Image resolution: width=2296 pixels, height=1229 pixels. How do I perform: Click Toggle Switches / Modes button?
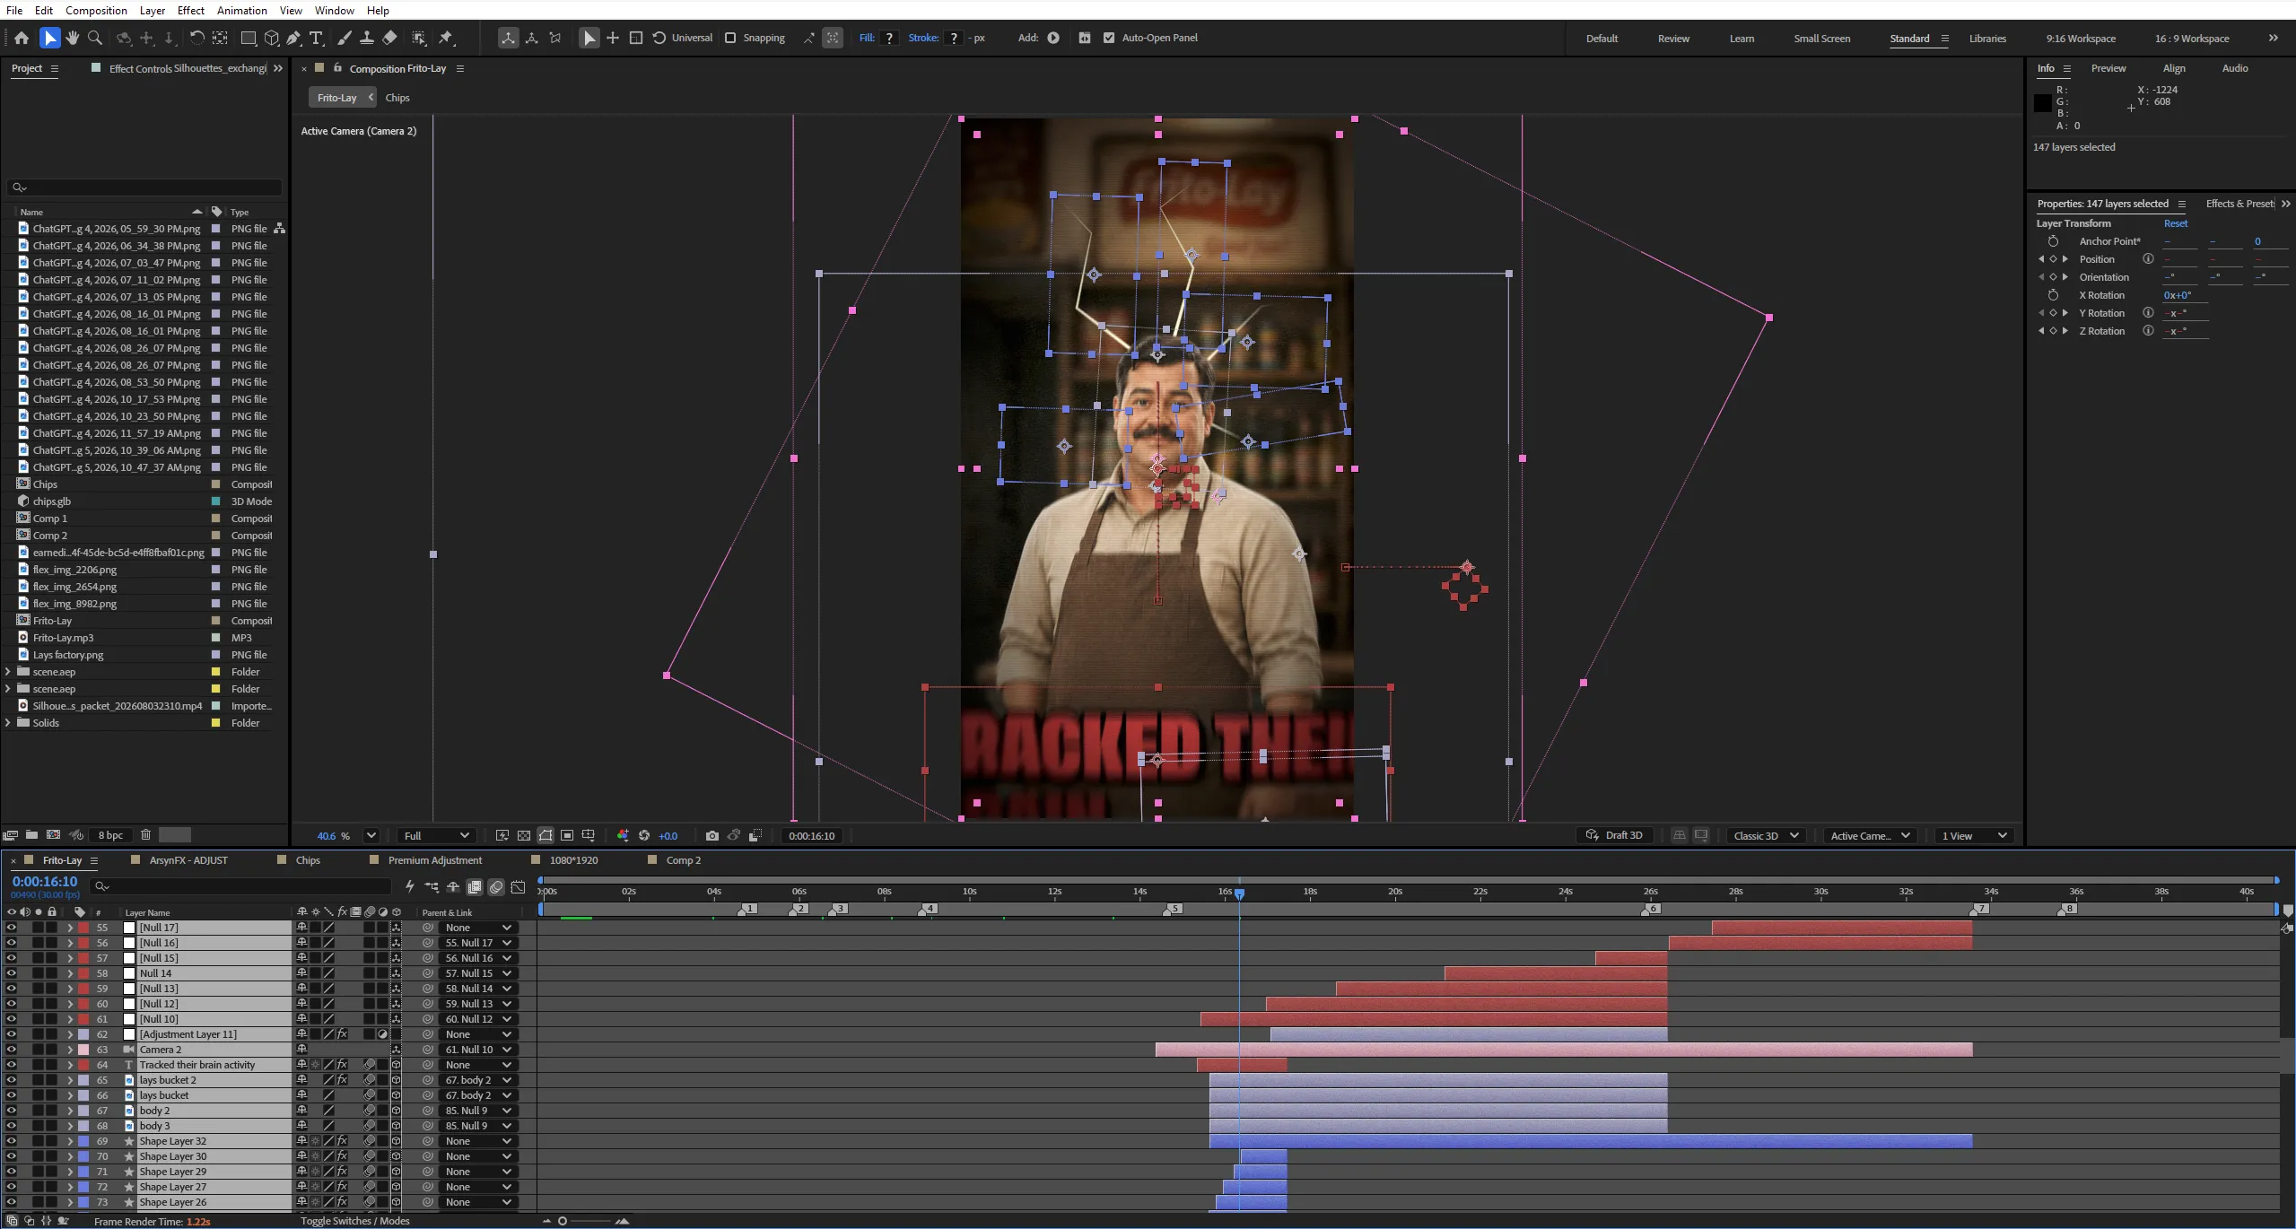point(354,1221)
